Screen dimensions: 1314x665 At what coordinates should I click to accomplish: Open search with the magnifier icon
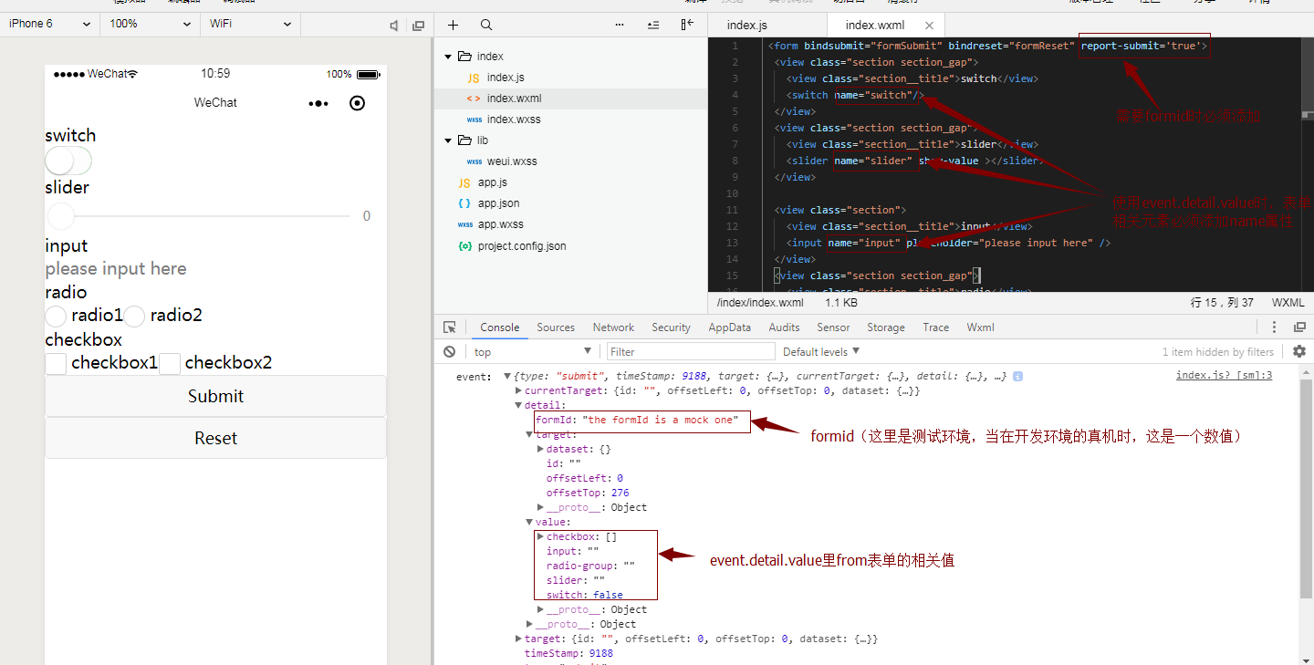click(x=485, y=25)
